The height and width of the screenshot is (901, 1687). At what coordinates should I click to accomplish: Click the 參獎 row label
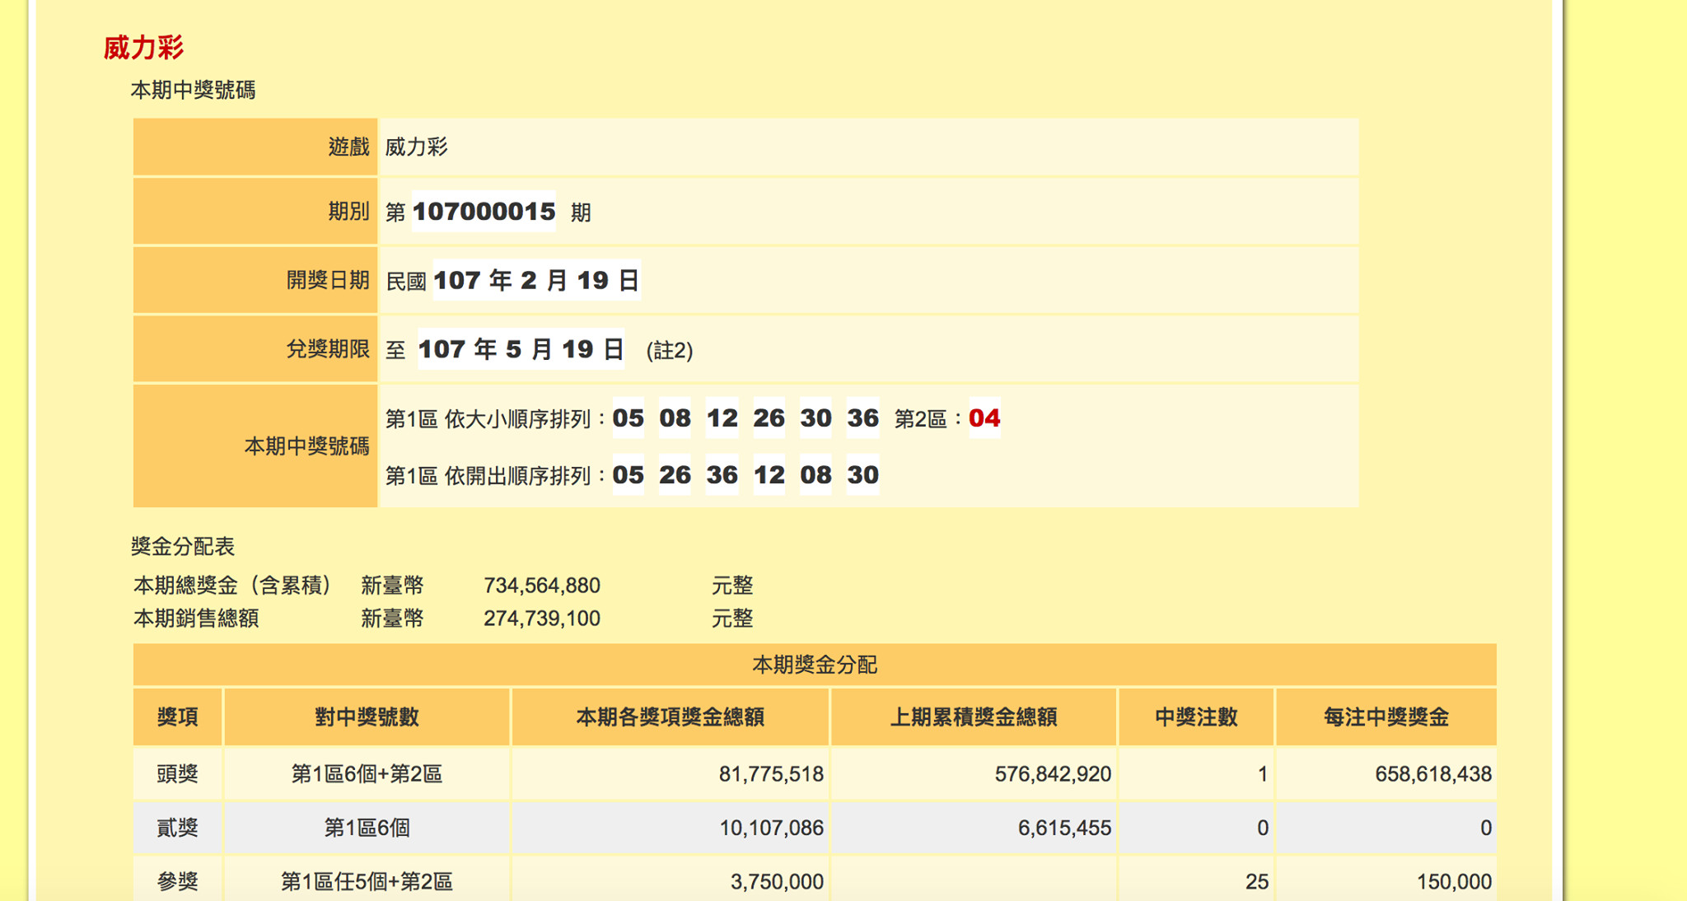pos(178,880)
